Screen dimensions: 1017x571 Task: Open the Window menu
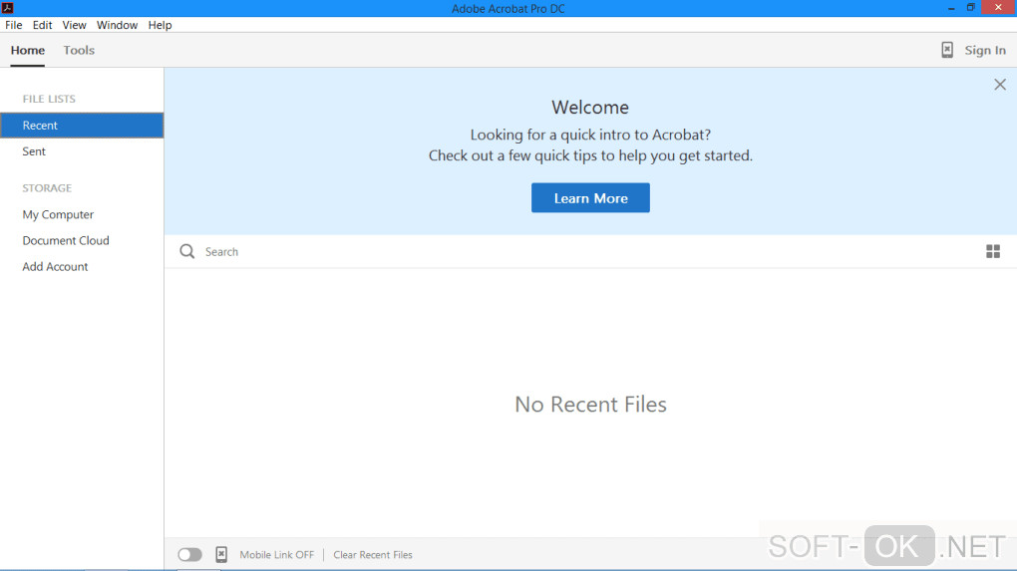(x=117, y=25)
